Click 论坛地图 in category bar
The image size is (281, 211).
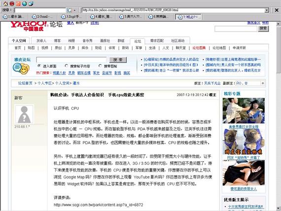(219, 48)
